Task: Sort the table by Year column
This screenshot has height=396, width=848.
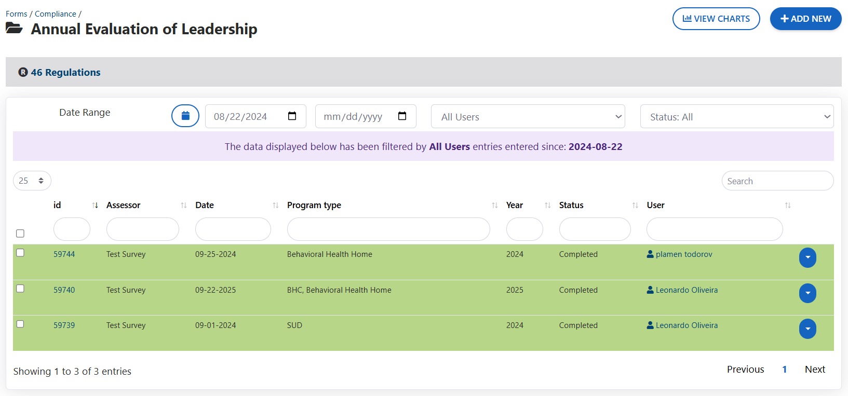Action: pos(547,206)
